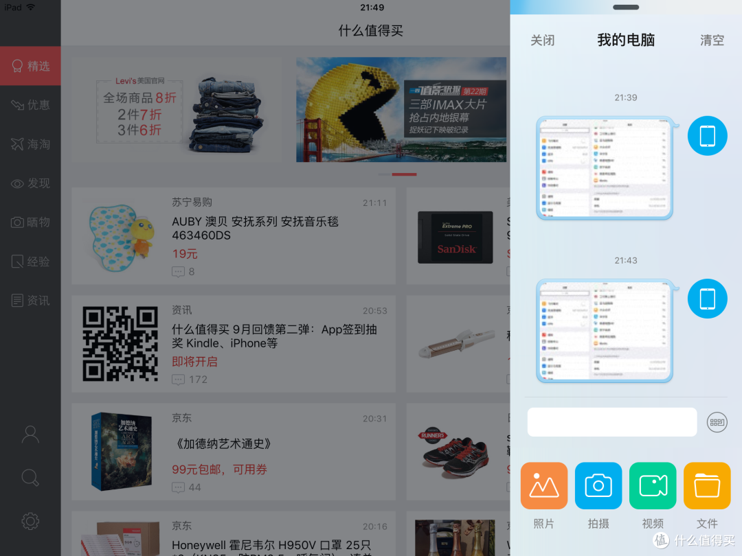Image resolution: width=742 pixels, height=556 pixels.
Task: Open the screenshot thumbnail sent at 21:43
Action: pos(605,330)
